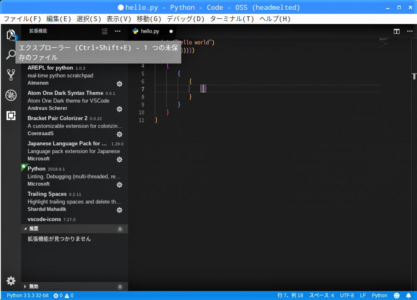Select Atom One Dark Syntax Theme extension

pyautogui.click(x=75, y=101)
